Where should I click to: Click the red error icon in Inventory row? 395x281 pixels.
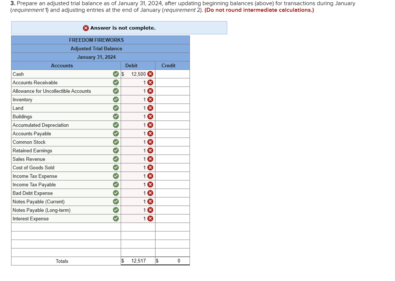[150, 99]
